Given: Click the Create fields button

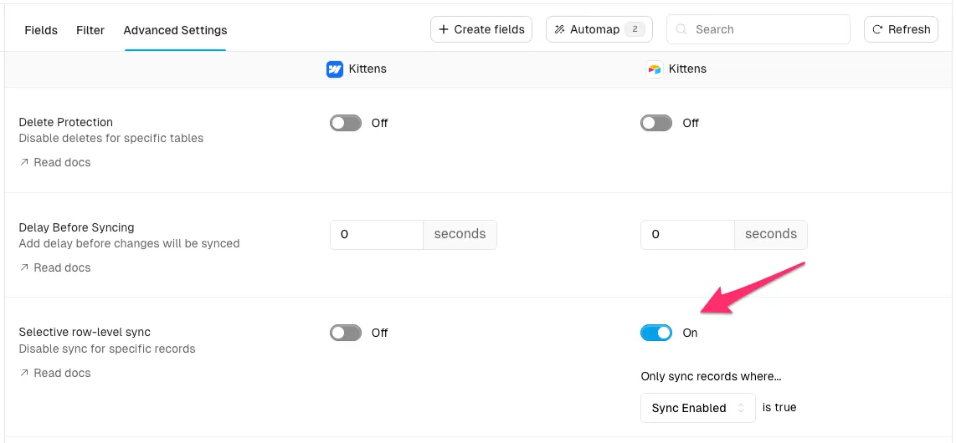Looking at the screenshot, I should (481, 29).
